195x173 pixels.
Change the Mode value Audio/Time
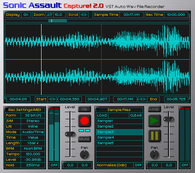point(33,132)
